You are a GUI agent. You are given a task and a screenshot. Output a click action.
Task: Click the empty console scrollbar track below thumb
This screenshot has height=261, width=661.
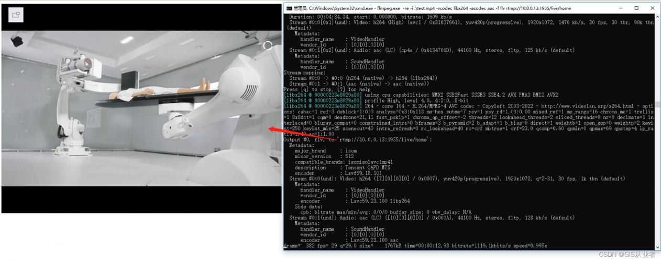click(x=657, y=183)
